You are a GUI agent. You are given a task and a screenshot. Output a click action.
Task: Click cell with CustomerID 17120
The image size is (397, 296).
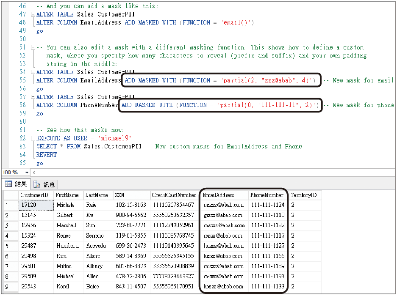(36, 205)
